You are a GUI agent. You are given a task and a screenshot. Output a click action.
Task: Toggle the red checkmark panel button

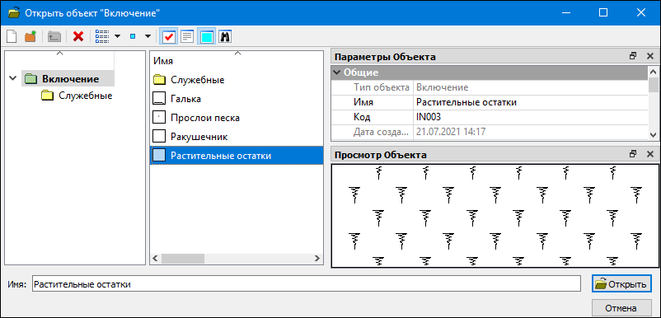(x=169, y=36)
